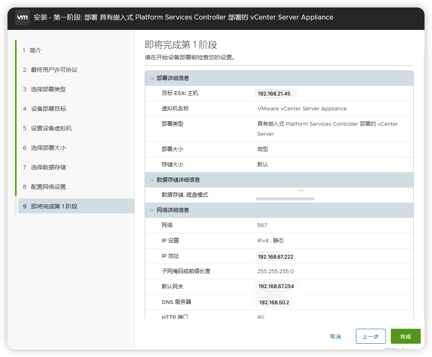Image resolution: width=432 pixels, height=357 pixels.
Task: Click the 虚拟机名称 label
Action: (175, 109)
